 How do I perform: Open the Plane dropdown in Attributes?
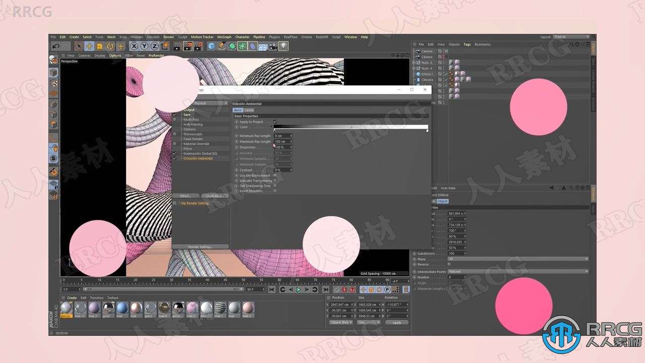518,259
